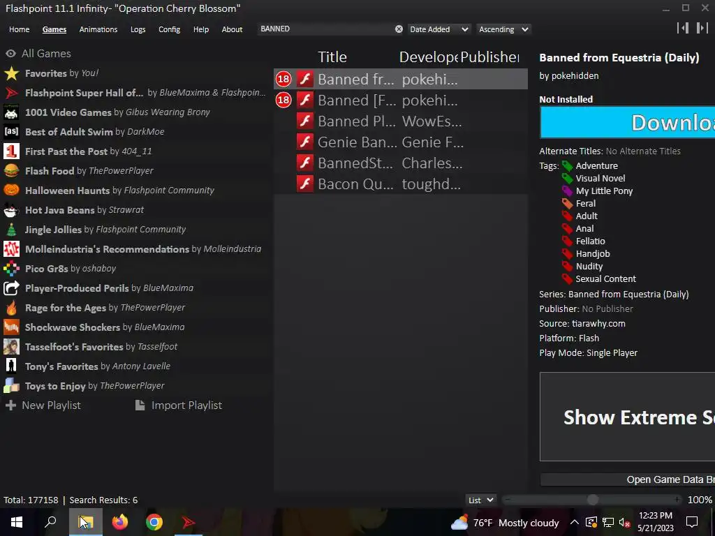
Task: Click the BANNED search field
Action: pos(326,29)
